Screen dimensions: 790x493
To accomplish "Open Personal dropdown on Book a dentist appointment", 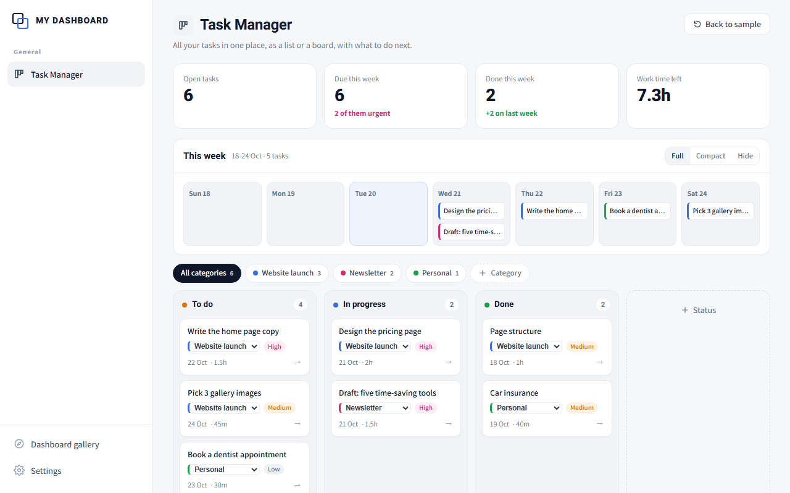I will click(x=223, y=470).
